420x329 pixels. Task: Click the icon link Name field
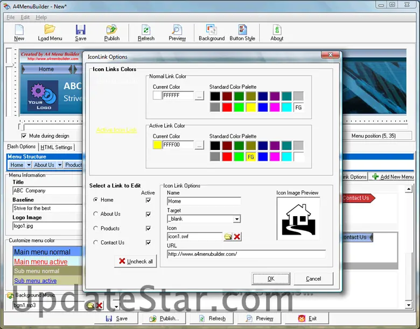coord(204,201)
